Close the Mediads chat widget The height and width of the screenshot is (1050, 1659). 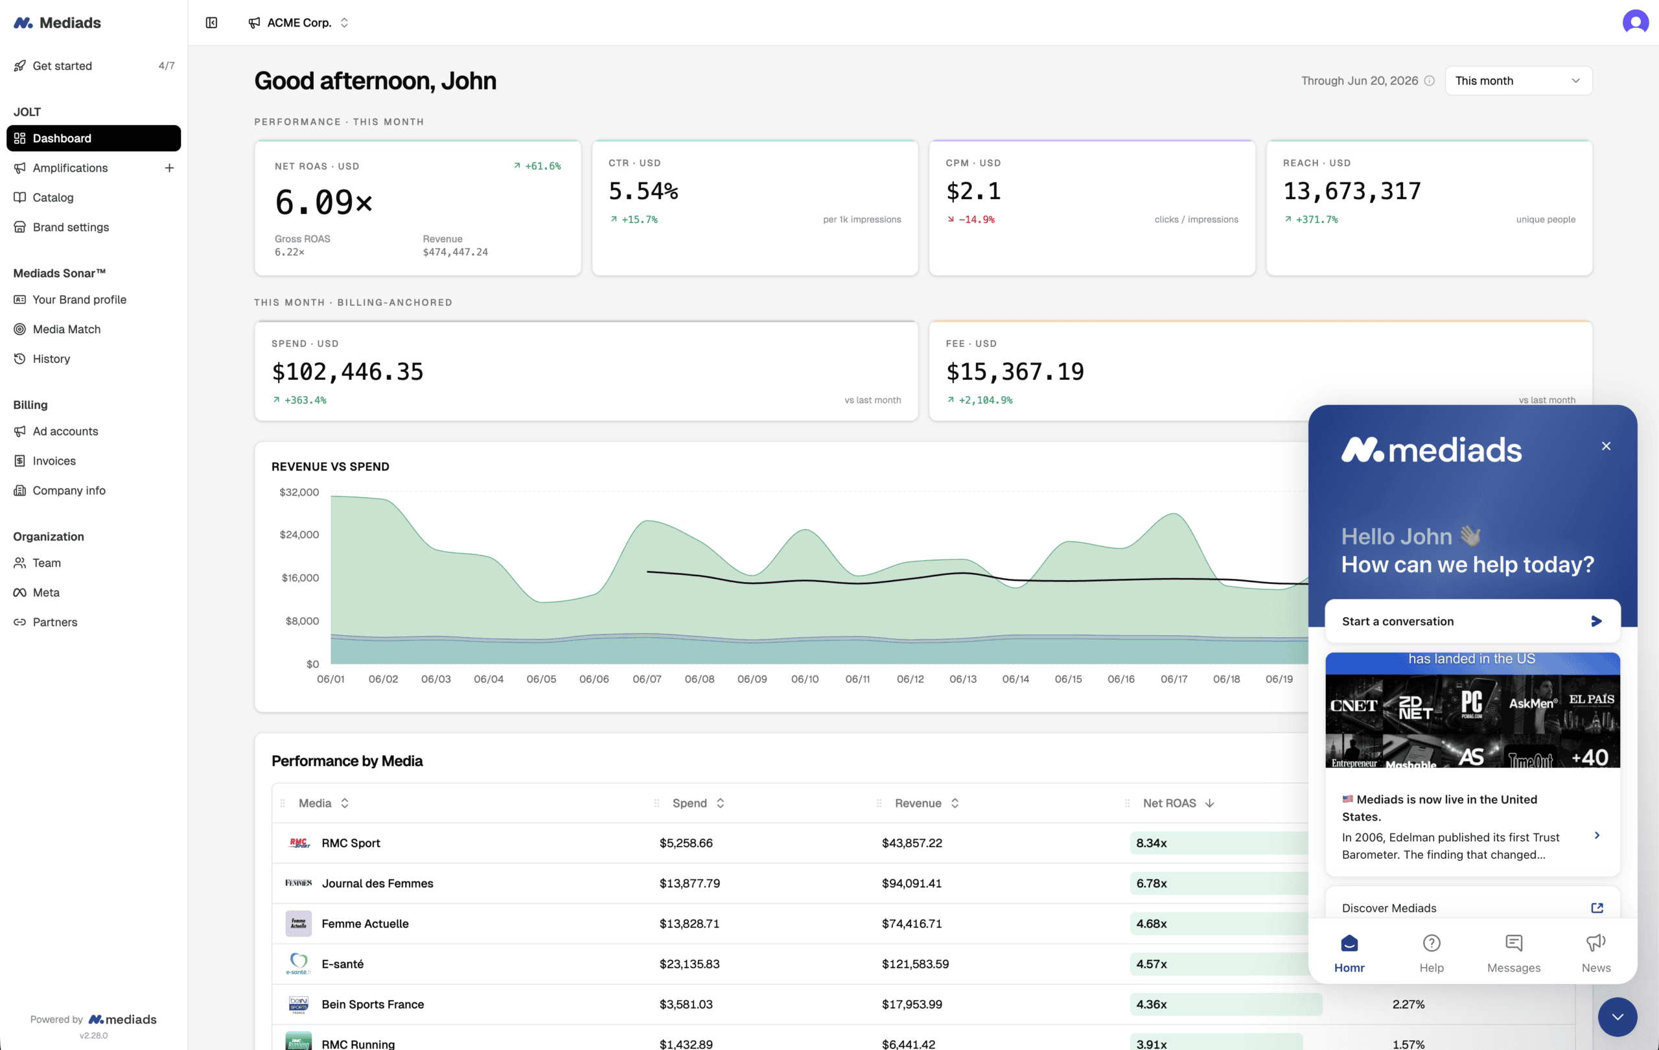pyautogui.click(x=1606, y=446)
